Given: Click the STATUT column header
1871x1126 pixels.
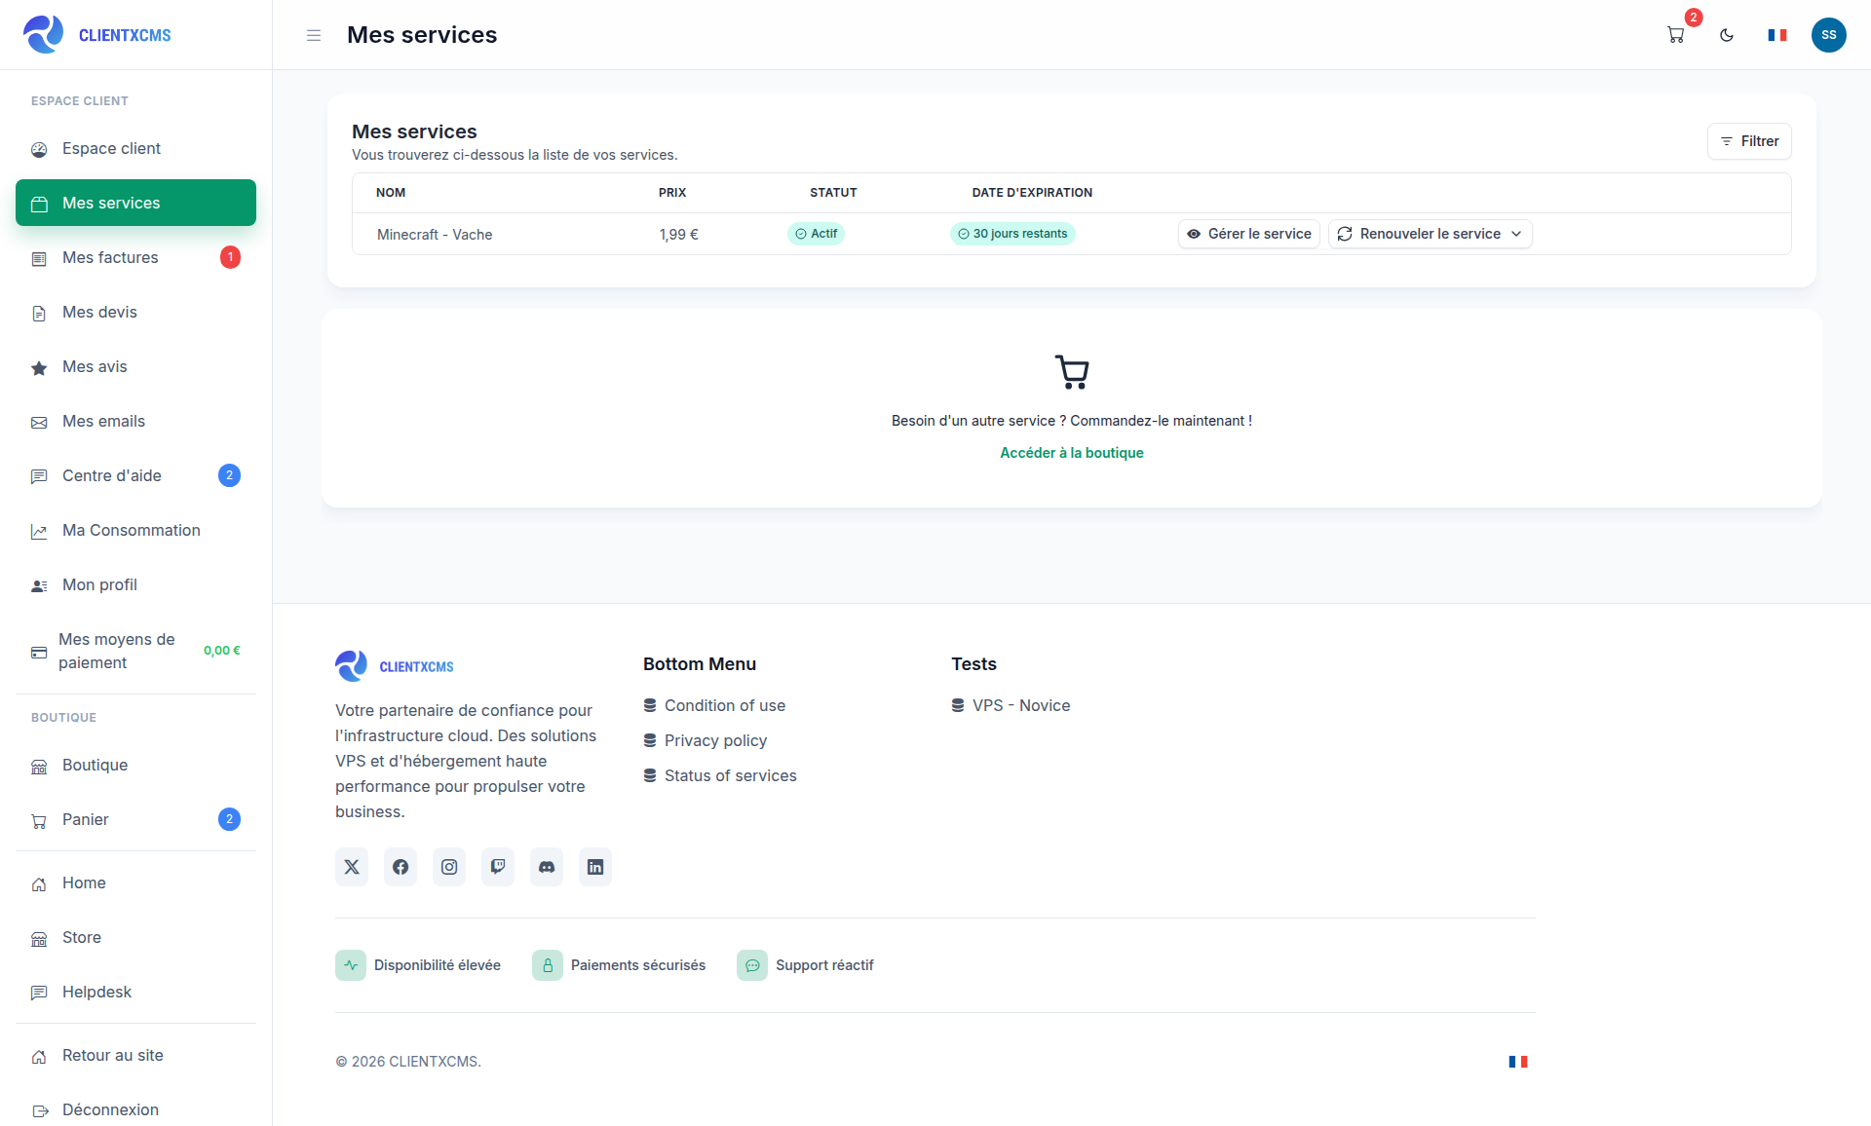Looking at the screenshot, I should [833, 193].
